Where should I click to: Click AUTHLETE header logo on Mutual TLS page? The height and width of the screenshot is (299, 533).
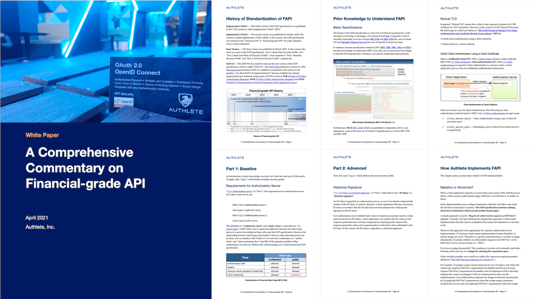[x=449, y=8]
